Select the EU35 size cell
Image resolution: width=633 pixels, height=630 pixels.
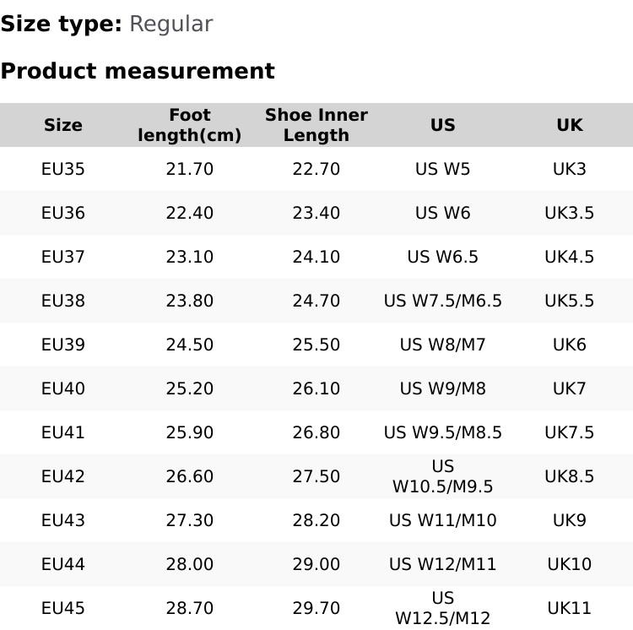[x=63, y=169]
